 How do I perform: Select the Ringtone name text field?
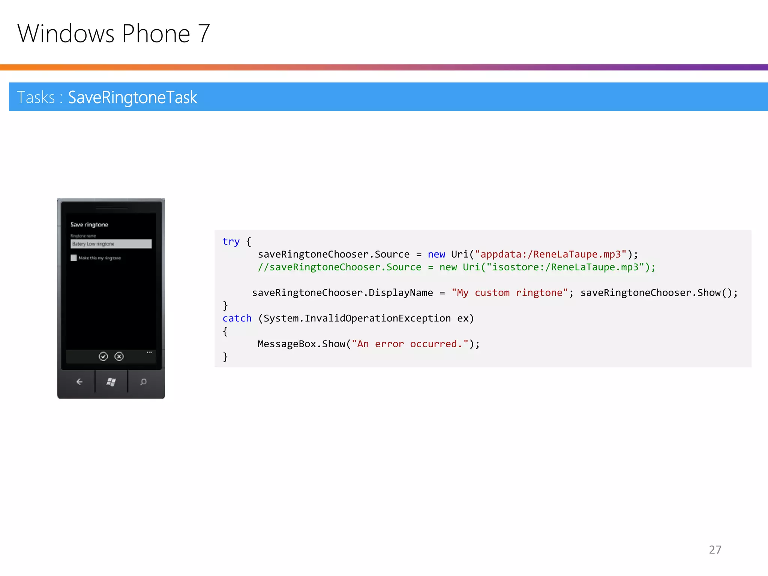click(111, 244)
